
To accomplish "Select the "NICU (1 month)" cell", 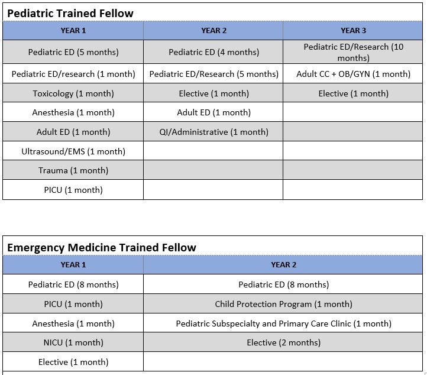I will point(73,342).
